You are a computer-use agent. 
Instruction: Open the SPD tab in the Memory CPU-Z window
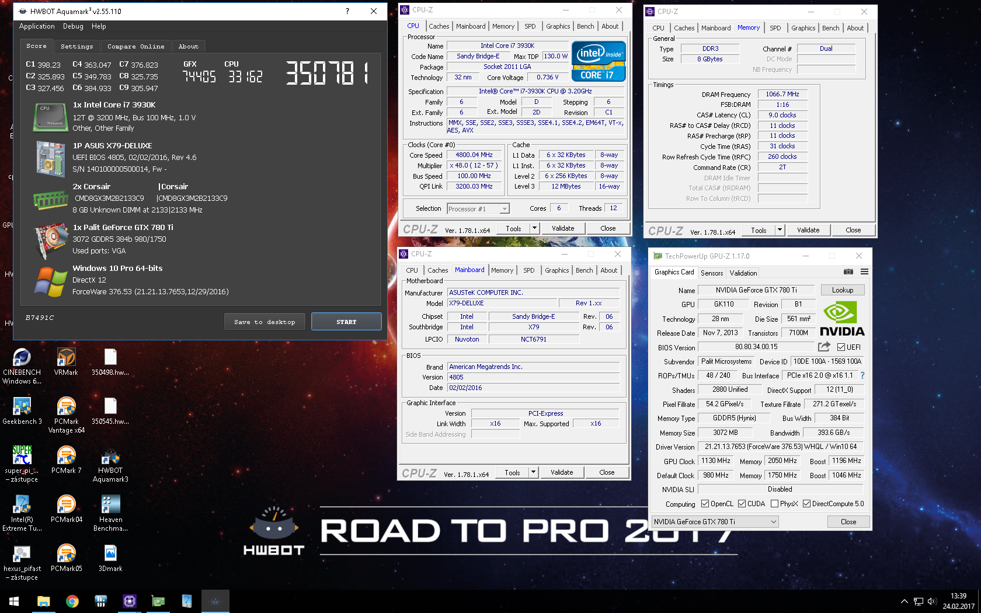point(775,28)
